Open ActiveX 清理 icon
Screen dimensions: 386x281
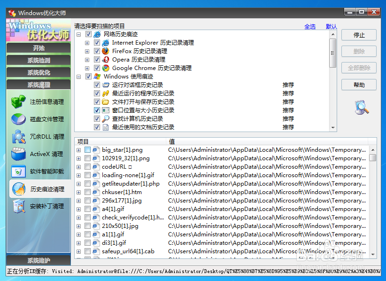(18, 154)
